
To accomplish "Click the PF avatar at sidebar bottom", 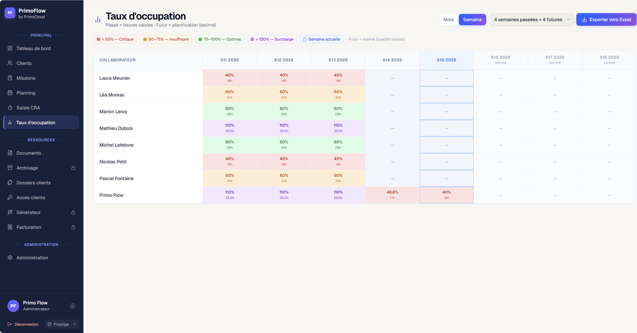I will (x=13, y=306).
